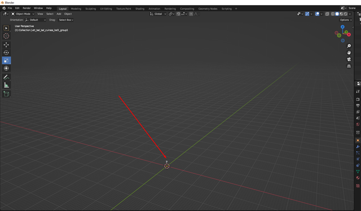This screenshot has width=361, height=211.
Task: Open the Texture checker properties tab
Action: (x=358, y=186)
